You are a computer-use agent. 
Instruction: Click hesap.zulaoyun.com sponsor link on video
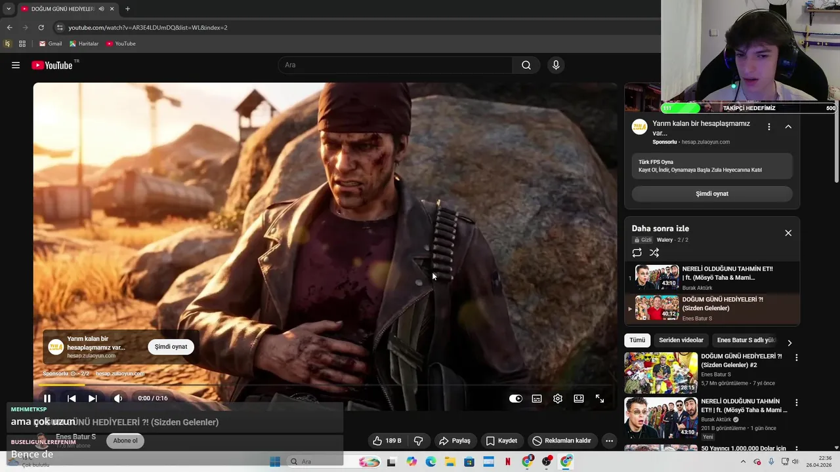click(x=120, y=374)
